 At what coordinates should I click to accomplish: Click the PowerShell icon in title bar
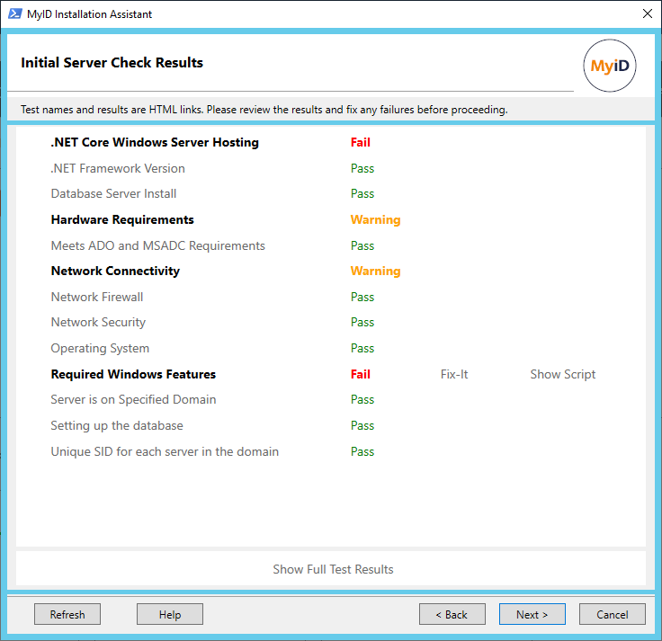point(15,14)
